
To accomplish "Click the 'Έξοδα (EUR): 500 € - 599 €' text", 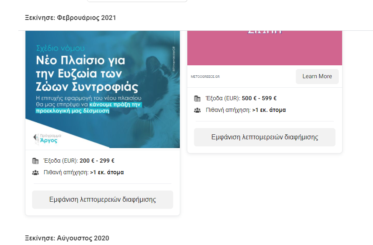I will point(241,99).
